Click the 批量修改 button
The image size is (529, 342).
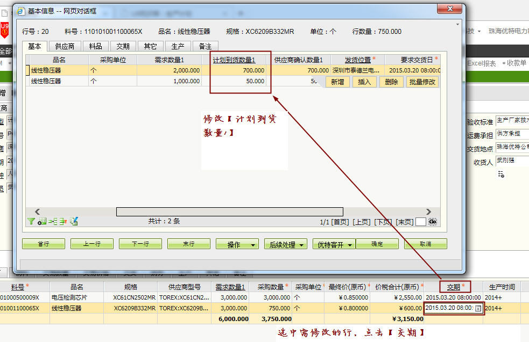pyautogui.click(x=422, y=82)
